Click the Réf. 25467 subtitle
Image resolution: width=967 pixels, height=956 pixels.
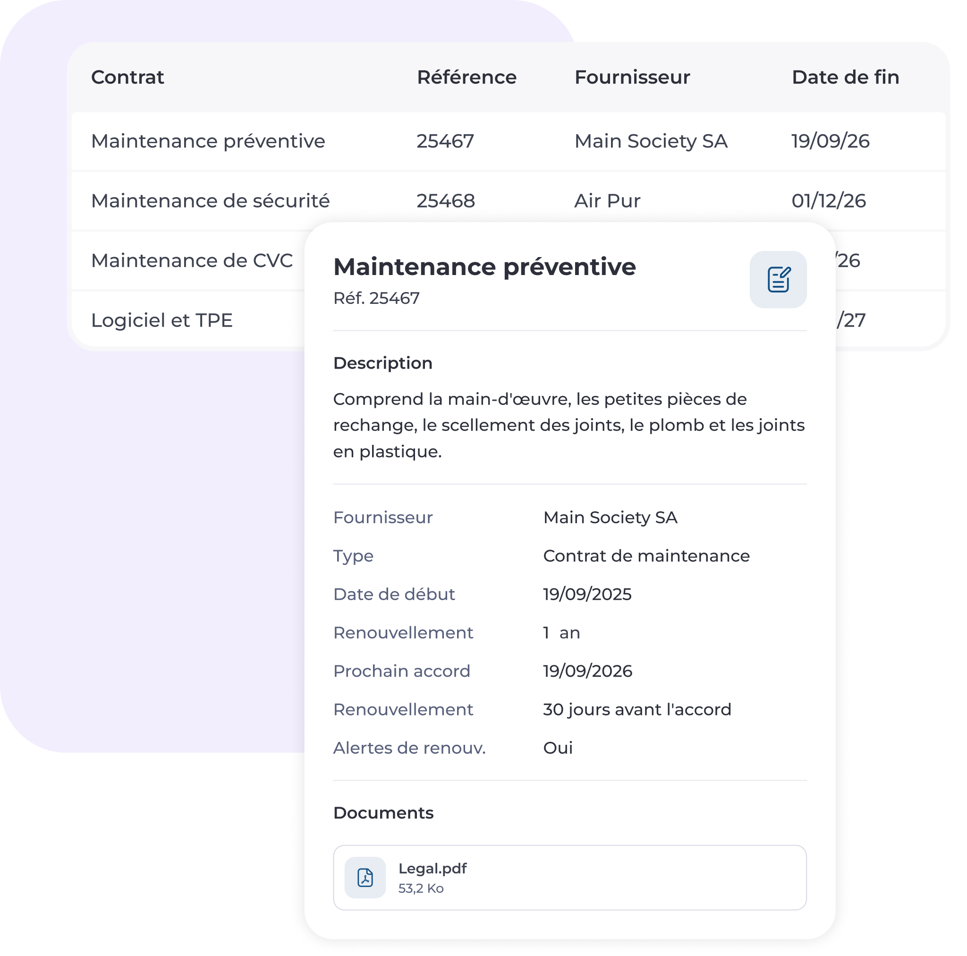376,298
